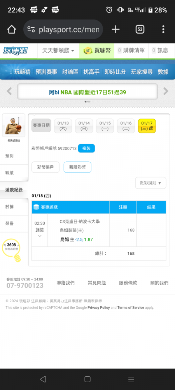This screenshot has width=175, height=390.
Task: Go to previous banner with left arrow
Action: [x=9, y=91]
